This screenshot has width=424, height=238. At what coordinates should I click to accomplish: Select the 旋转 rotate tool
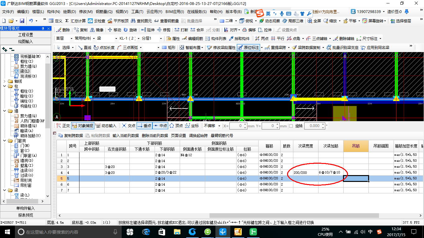[x=130, y=30]
